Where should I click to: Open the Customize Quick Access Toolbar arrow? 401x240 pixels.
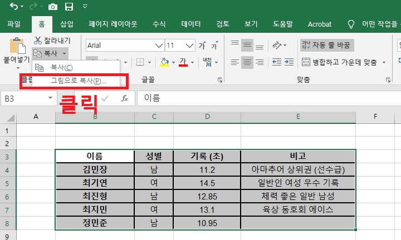click(x=85, y=6)
